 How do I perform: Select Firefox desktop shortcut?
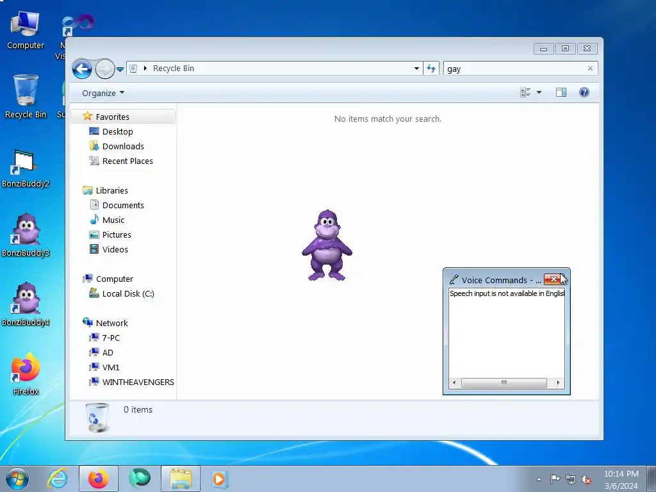[x=26, y=373]
